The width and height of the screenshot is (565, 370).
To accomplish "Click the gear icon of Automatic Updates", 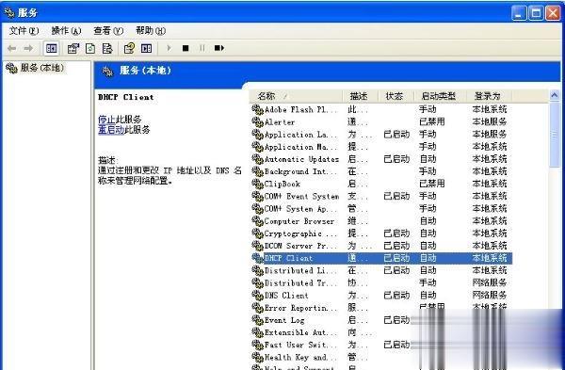I will pos(257,159).
